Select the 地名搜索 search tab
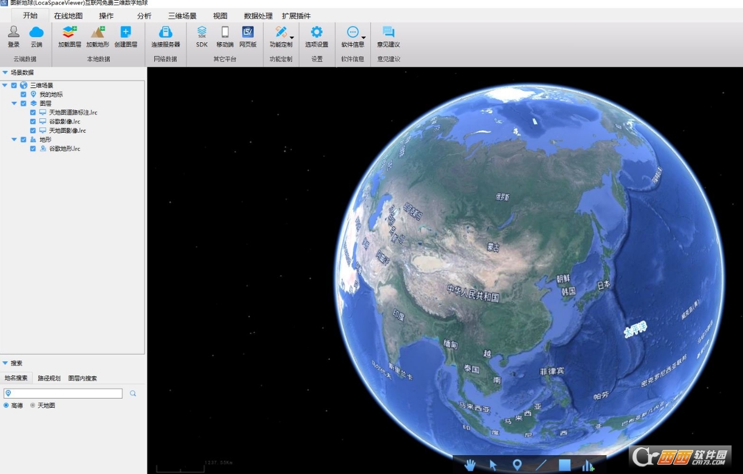This screenshot has height=474, width=743. click(x=16, y=378)
